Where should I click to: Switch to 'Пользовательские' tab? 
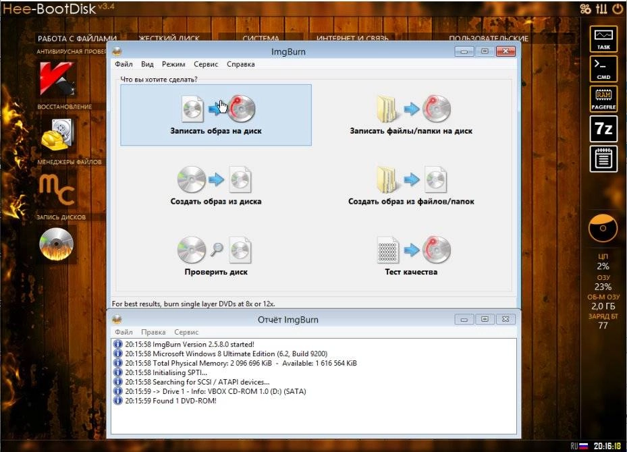coord(488,38)
